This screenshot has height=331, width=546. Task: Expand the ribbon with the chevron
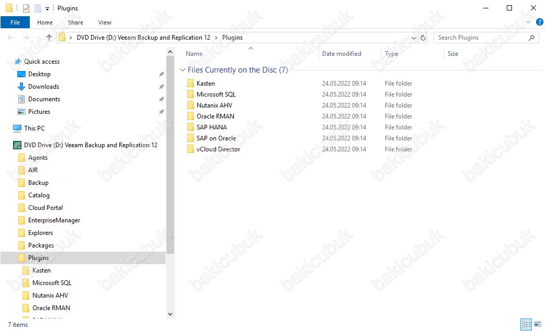click(x=528, y=22)
